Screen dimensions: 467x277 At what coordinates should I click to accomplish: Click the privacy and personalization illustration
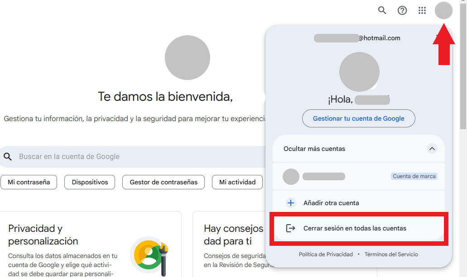coord(149,256)
